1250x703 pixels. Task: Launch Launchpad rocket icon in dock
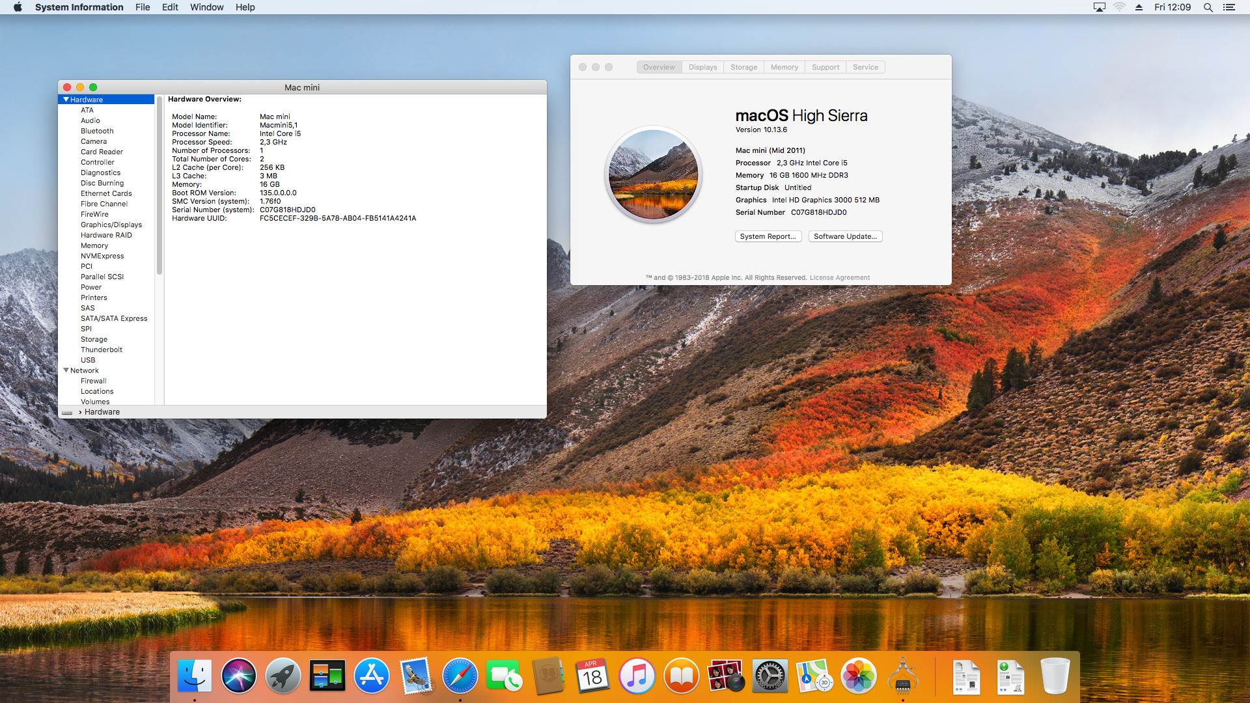tap(283, 676)
